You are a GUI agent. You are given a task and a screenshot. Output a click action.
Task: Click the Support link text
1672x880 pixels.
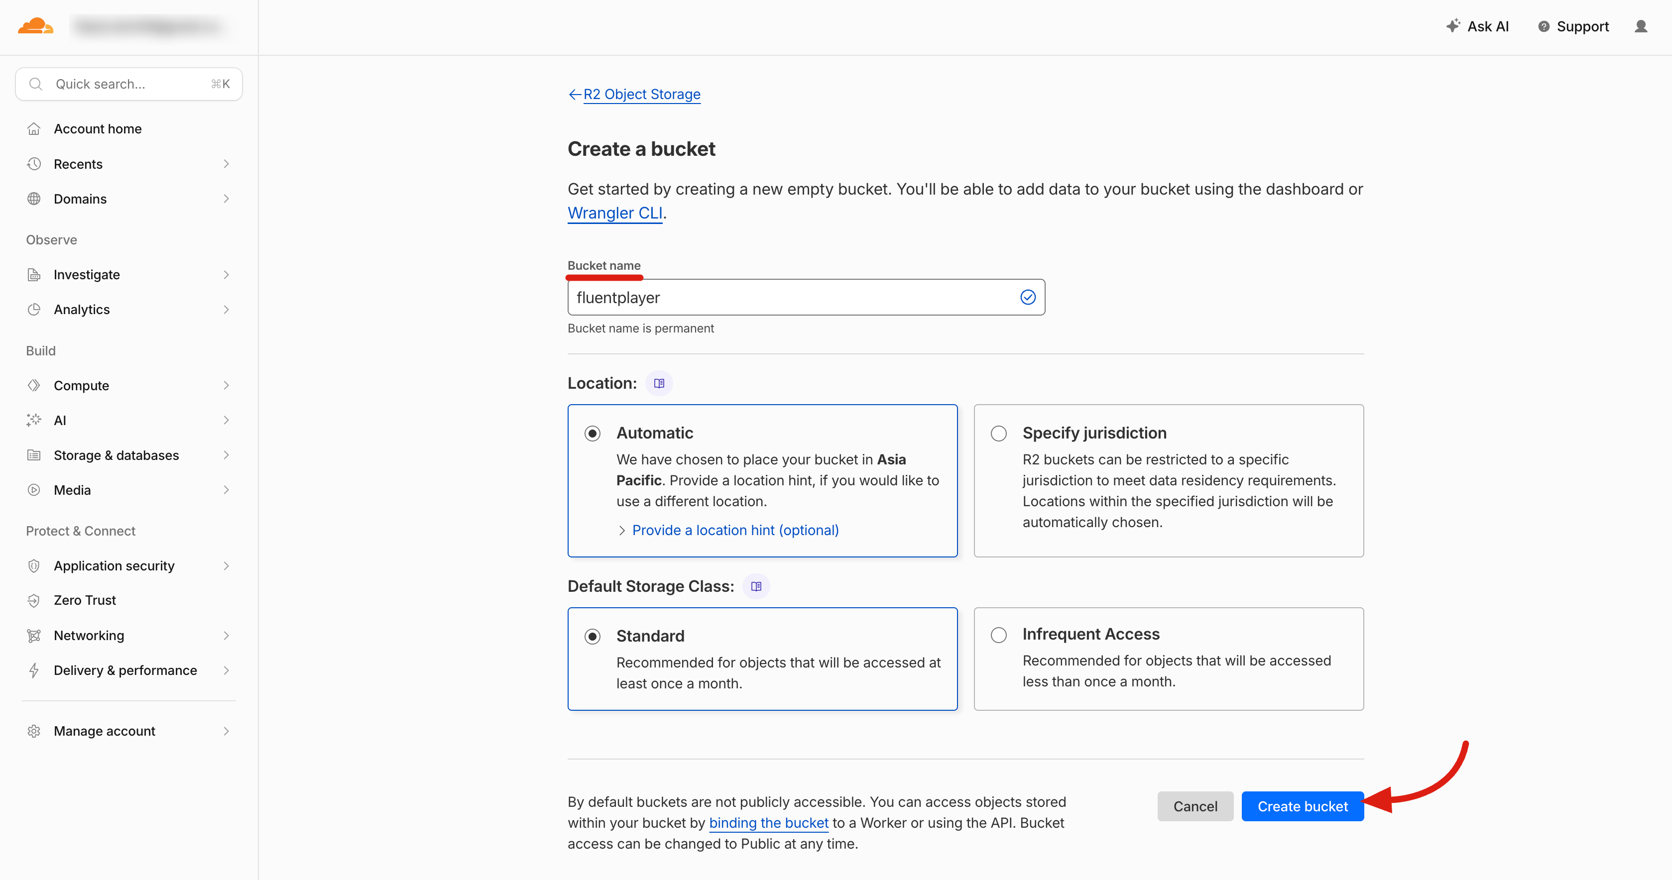point(1582,26)
